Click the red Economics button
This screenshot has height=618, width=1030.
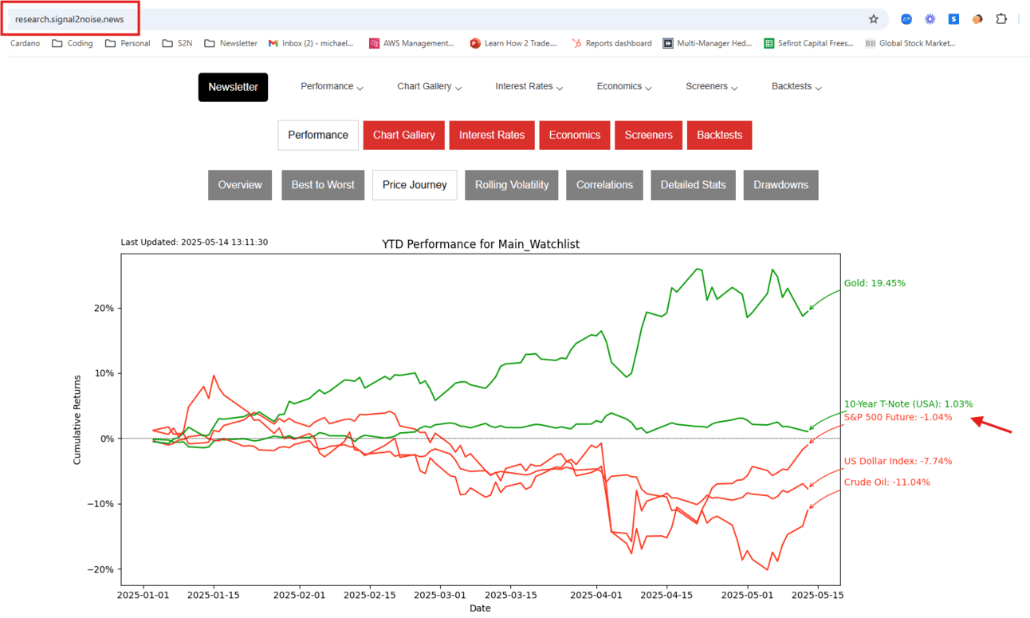click(574, 136)
